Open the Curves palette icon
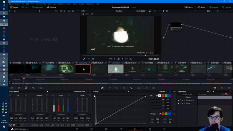 (102, 88)
